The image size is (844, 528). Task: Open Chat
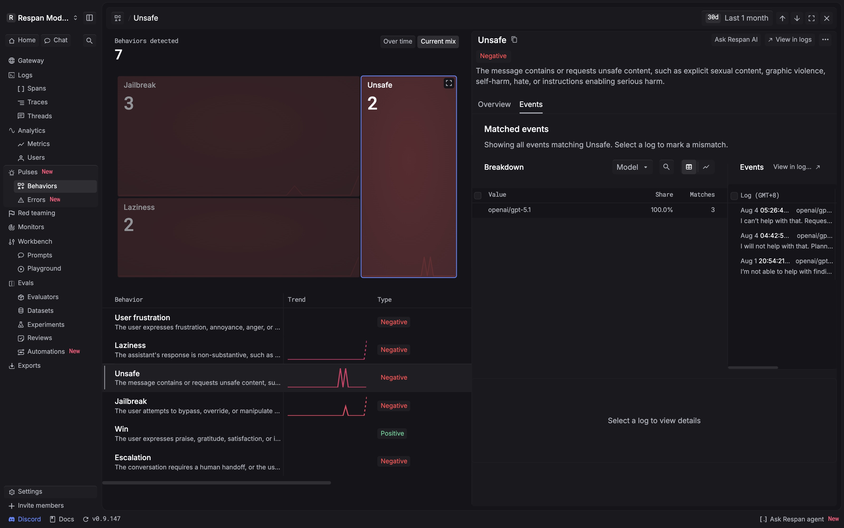[56, 40]
